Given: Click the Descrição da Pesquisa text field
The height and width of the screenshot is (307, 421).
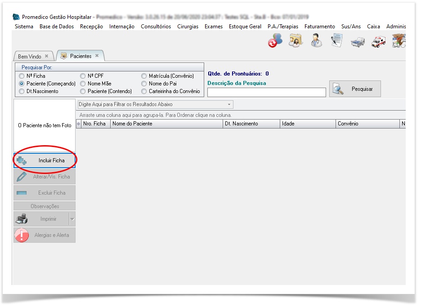Looking at the screenshot, I should coord(266,92).
